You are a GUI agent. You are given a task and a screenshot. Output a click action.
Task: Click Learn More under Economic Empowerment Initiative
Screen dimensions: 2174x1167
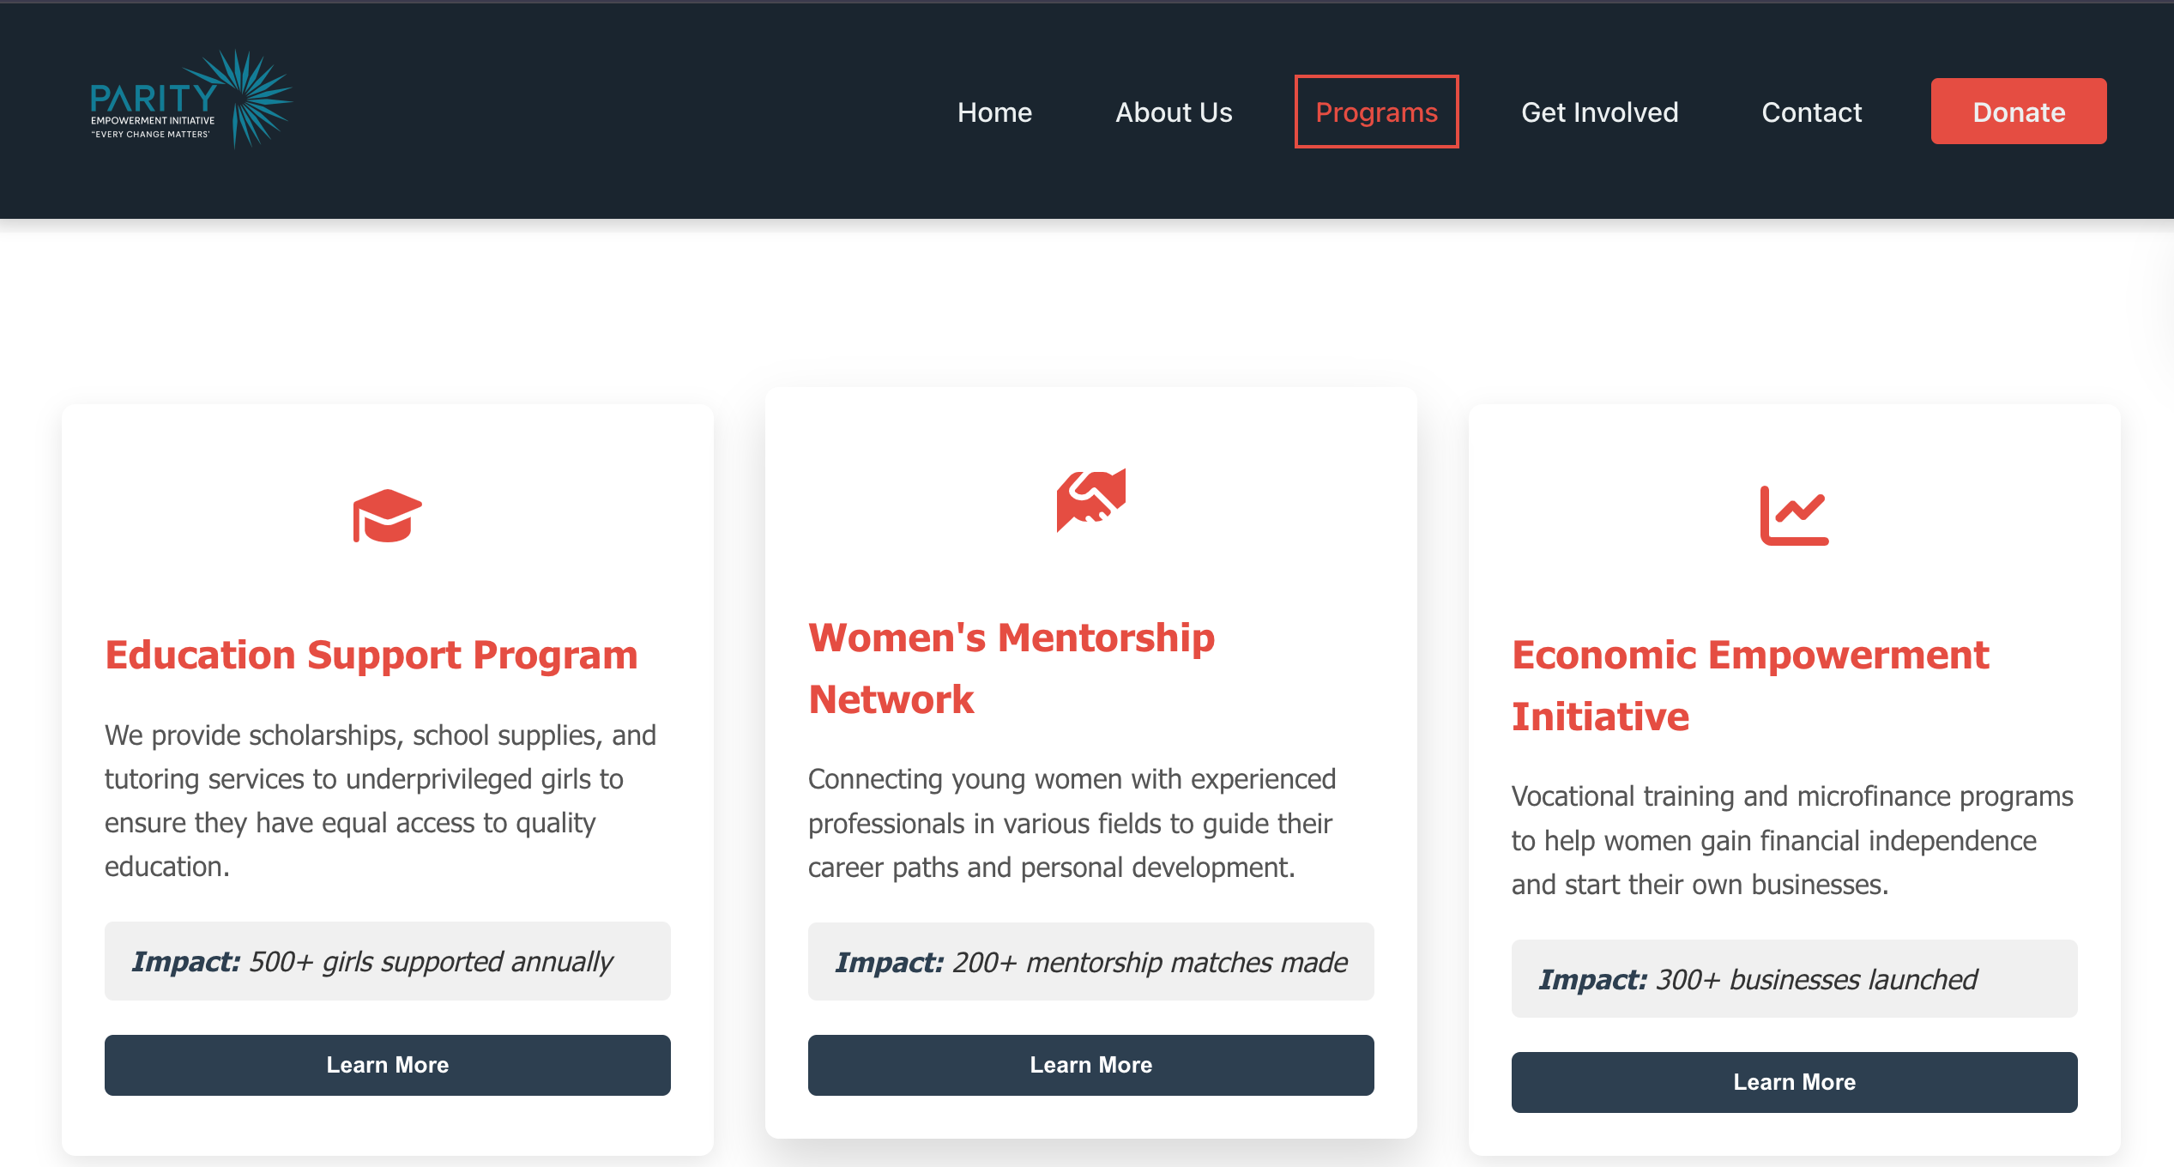[x=1794, y=1082]
